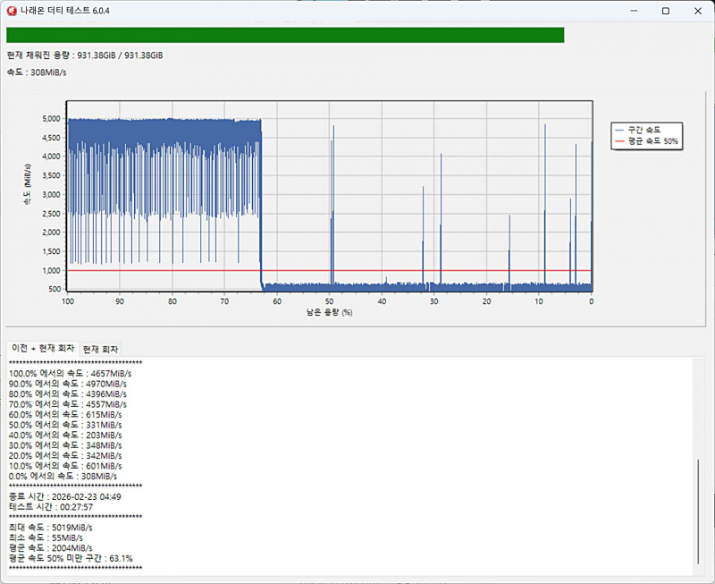Click the 평균 속도 2004MiB/s result line
This screenshot has width=715, height=584.
[x=50, y=547]
